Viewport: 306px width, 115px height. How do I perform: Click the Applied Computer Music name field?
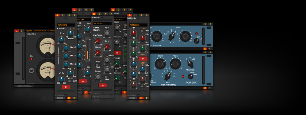click(x=40, y=31)
